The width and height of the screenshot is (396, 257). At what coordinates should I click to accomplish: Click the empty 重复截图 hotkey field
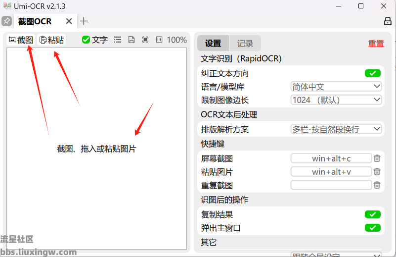(x=331, y=185)
